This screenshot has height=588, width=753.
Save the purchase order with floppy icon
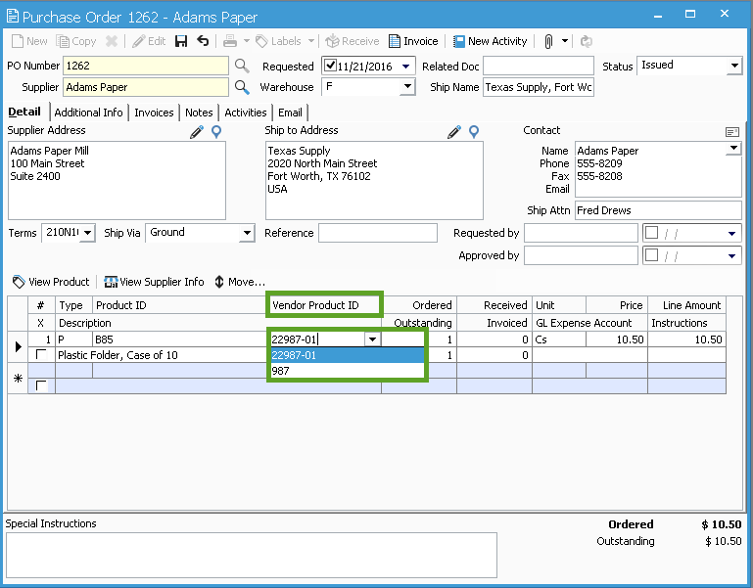[181, 41]
